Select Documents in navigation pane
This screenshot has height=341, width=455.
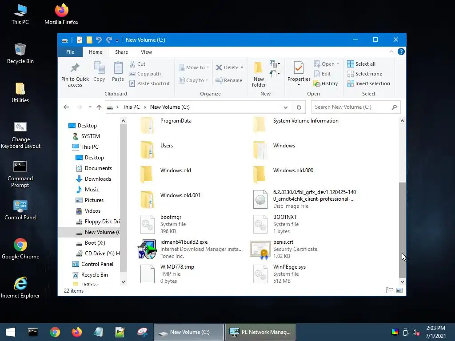[94, 168]
